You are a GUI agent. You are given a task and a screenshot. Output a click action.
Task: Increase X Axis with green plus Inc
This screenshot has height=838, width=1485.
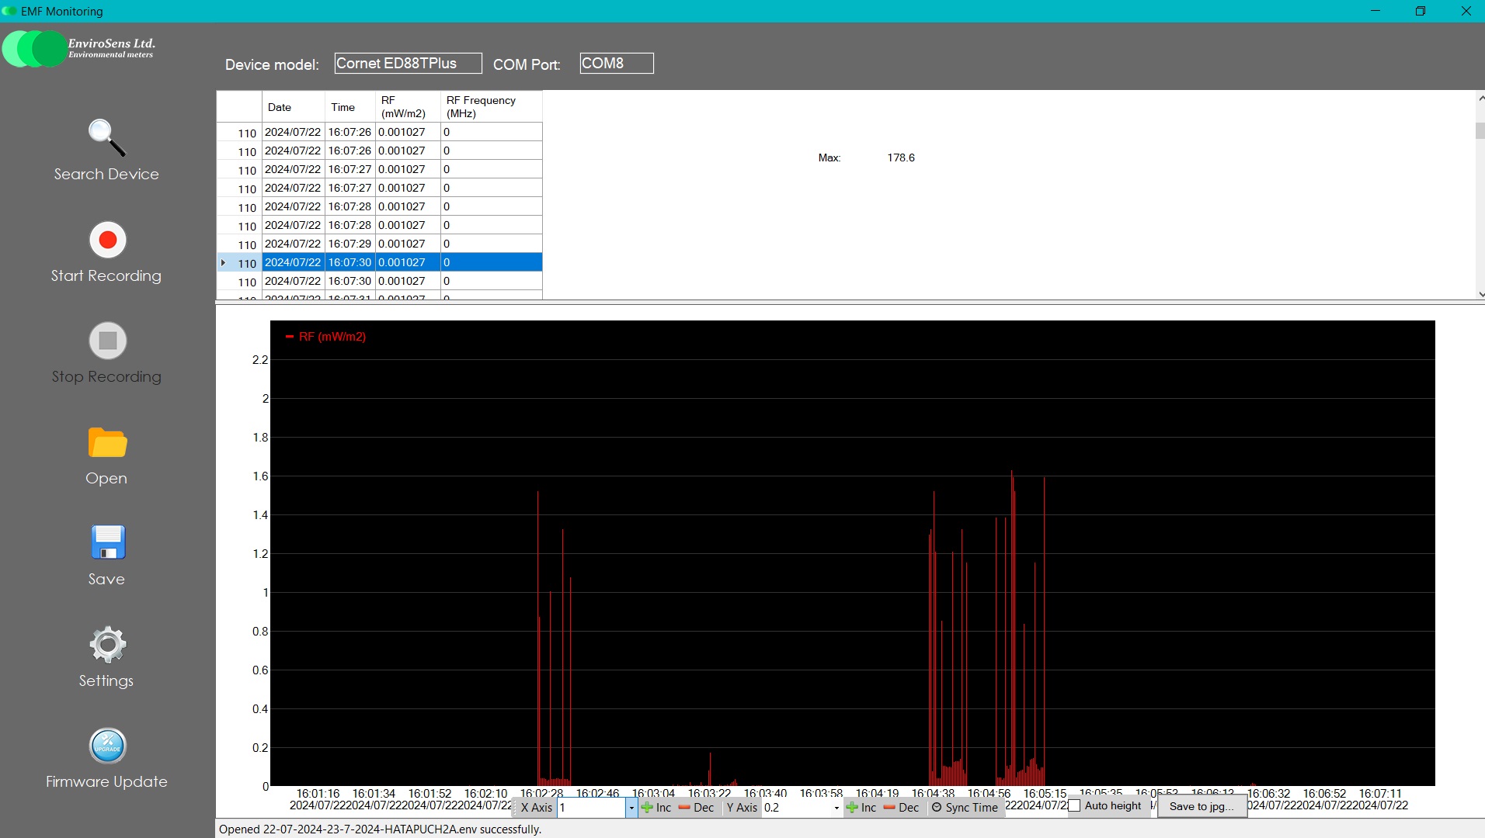pos(656,808)
